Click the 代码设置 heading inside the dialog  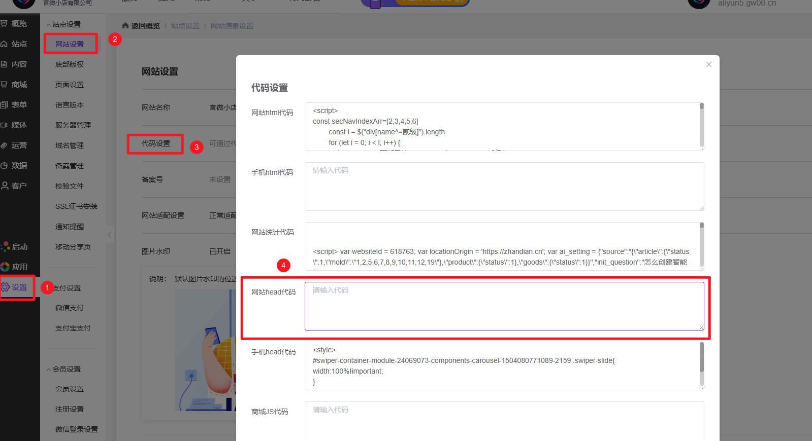point(270,88)
